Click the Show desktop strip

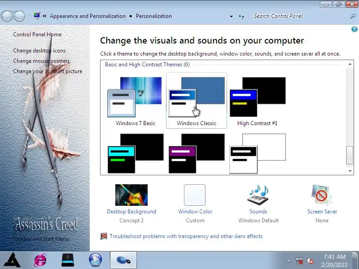click(356, 260)
